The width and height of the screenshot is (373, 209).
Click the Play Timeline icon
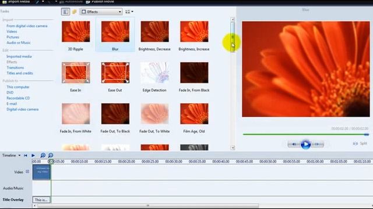pos(33,156)
